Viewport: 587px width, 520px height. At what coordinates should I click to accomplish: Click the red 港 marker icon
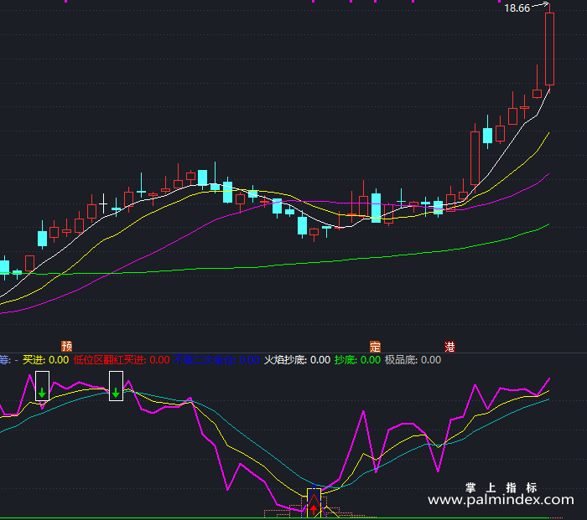coord(449,347)
